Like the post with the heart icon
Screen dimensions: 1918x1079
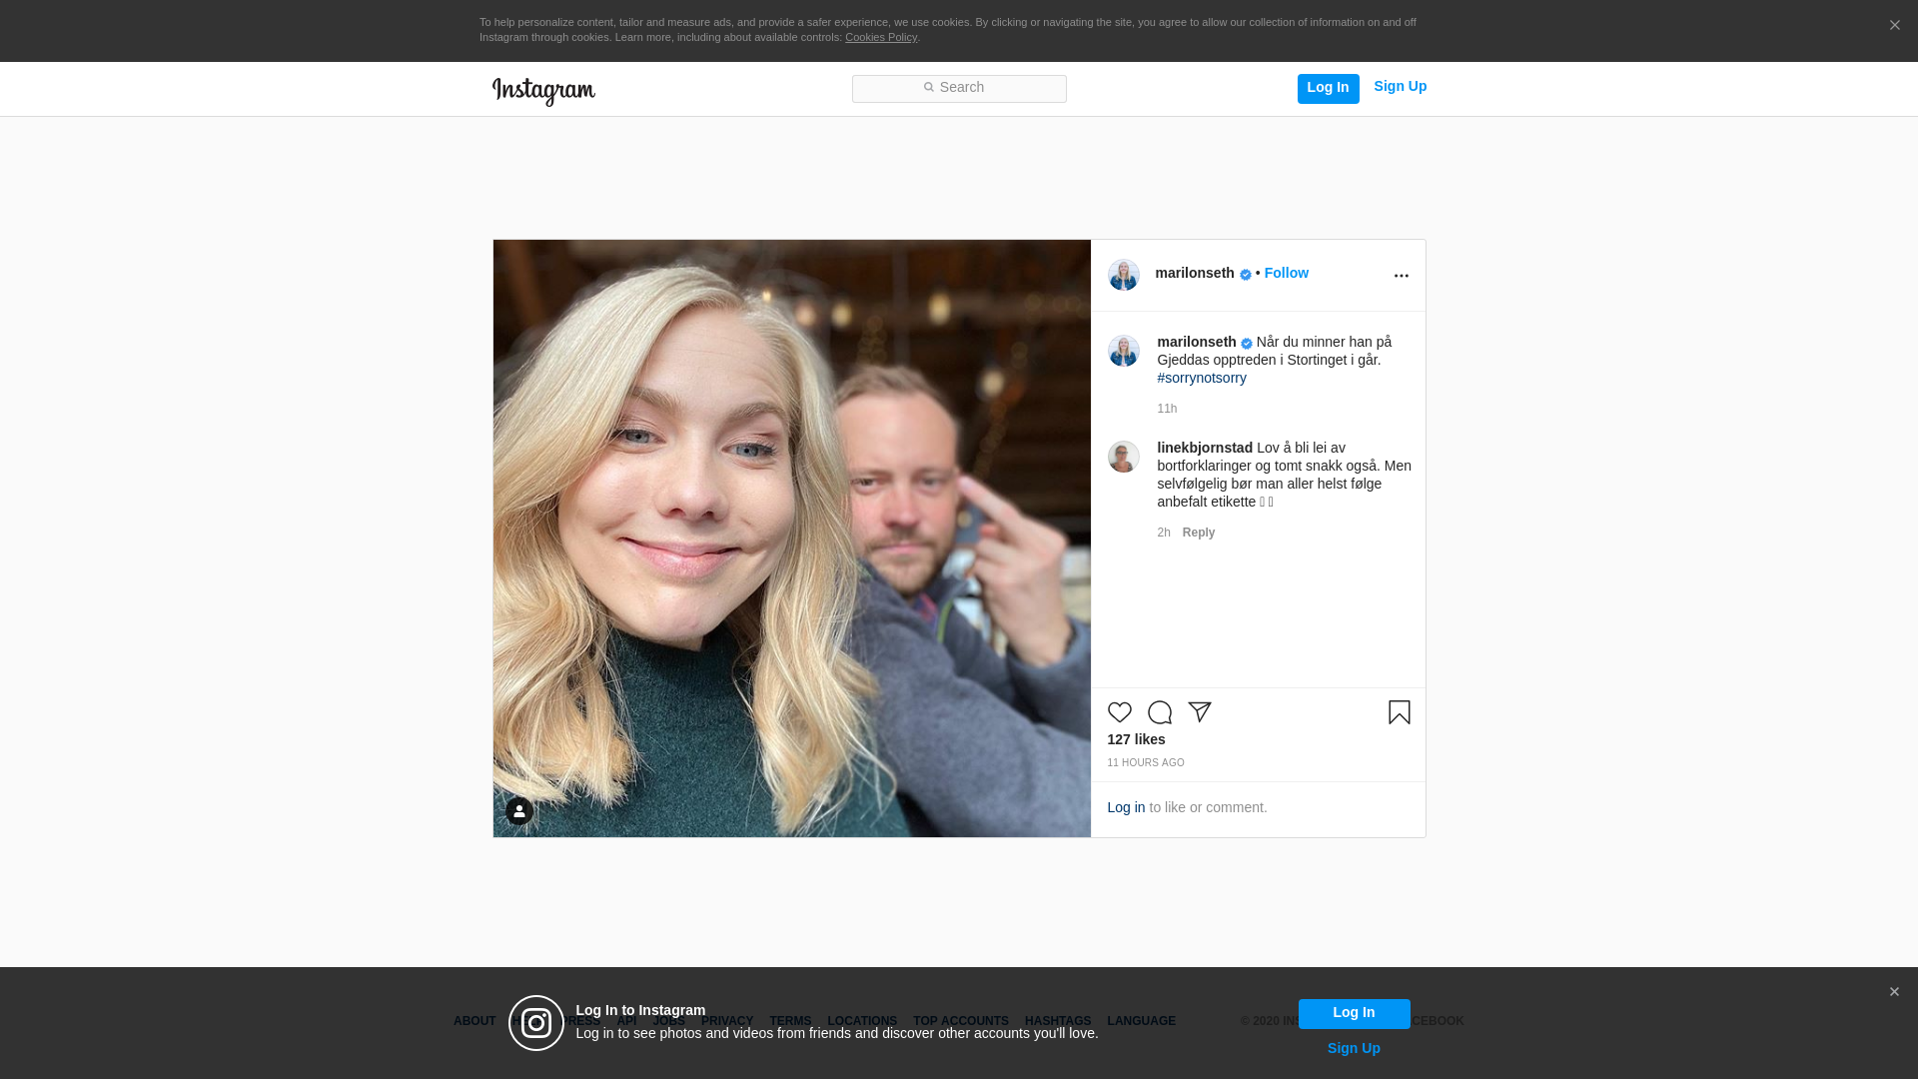(1119, 712)
